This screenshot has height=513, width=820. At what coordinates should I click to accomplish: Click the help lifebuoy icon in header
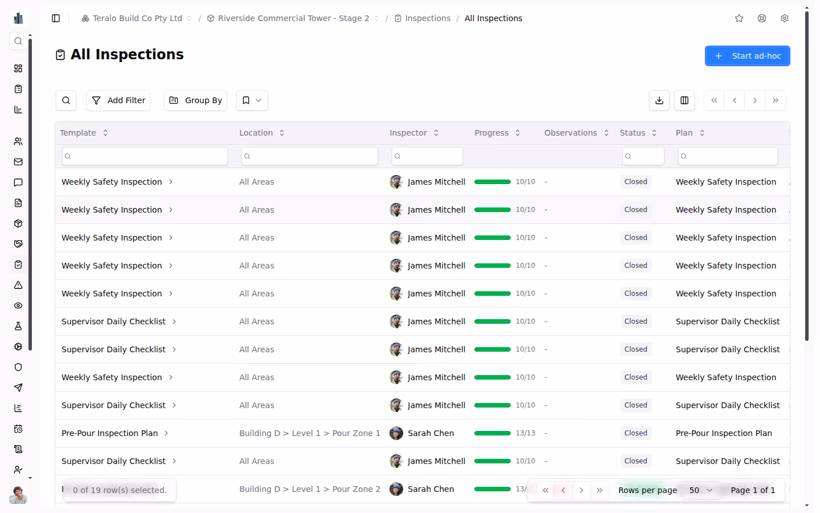coord(762,18)
